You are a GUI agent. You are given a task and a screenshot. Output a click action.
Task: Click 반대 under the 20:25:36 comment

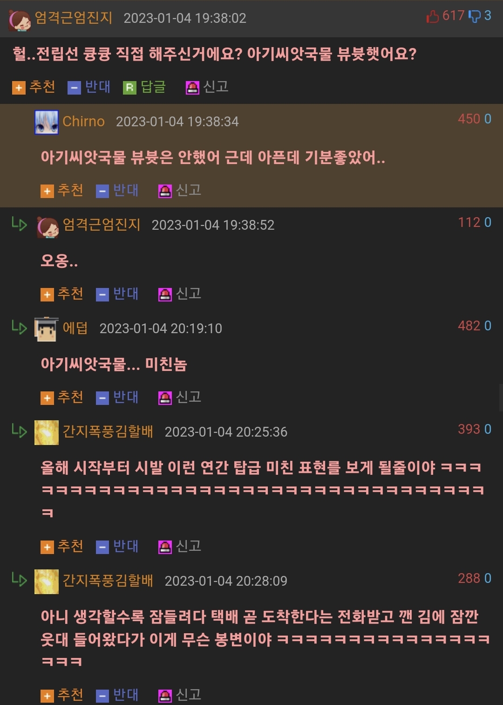point(117,546)
